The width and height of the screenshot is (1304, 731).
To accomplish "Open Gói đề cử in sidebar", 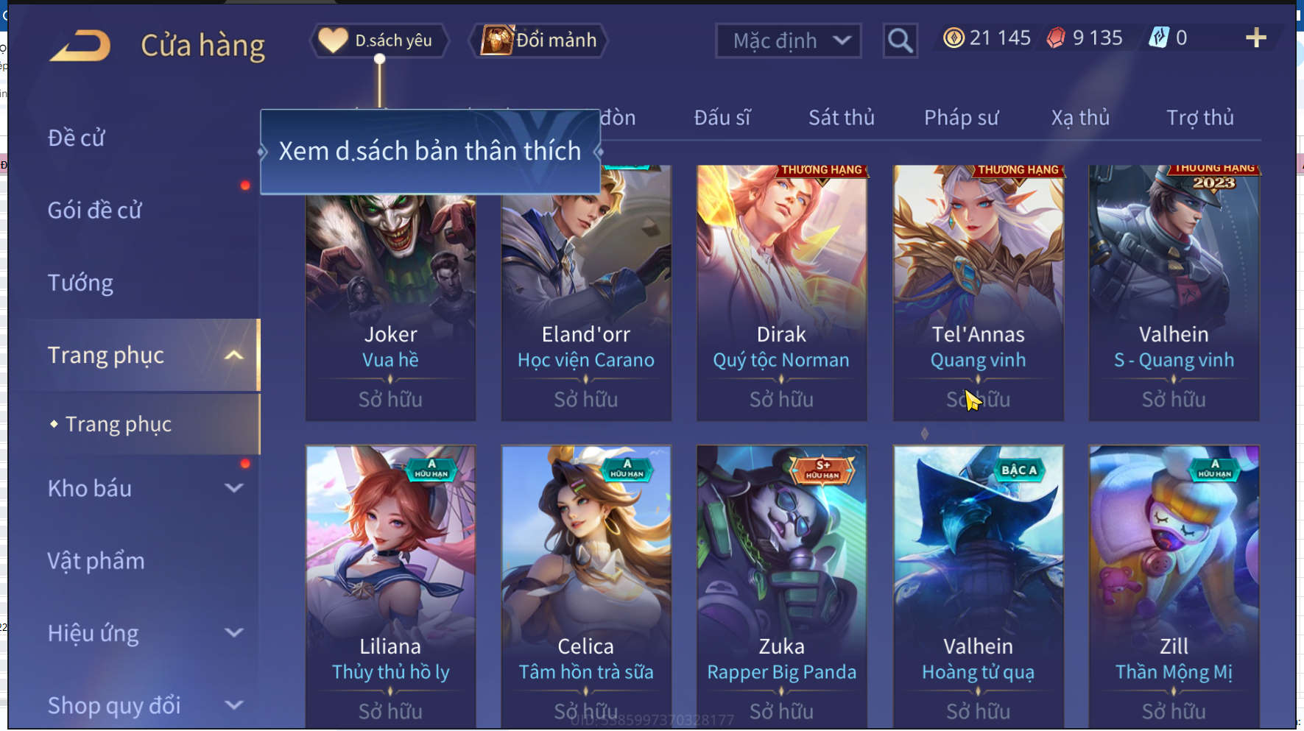I will click(94, 211).
